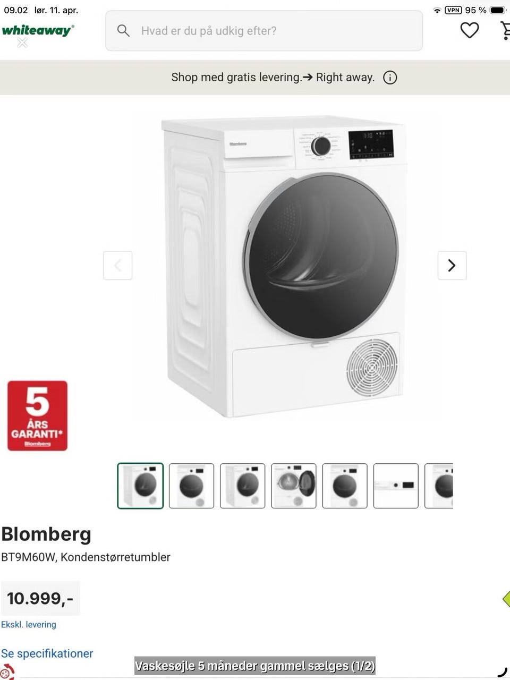Open delivery info circle icon
510x680 pixels.
[390, 78]
